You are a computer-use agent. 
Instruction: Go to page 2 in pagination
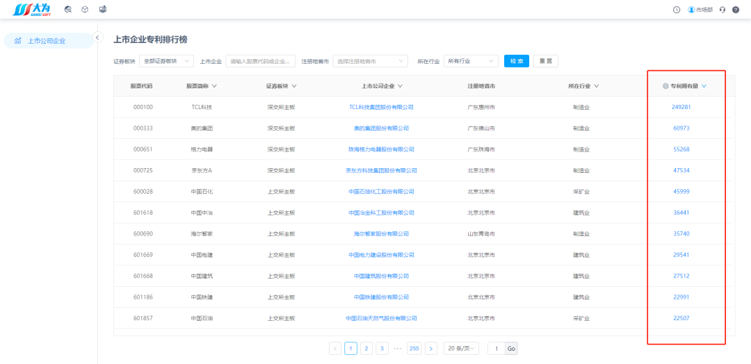pyautogui.click(x=366, y=349)
